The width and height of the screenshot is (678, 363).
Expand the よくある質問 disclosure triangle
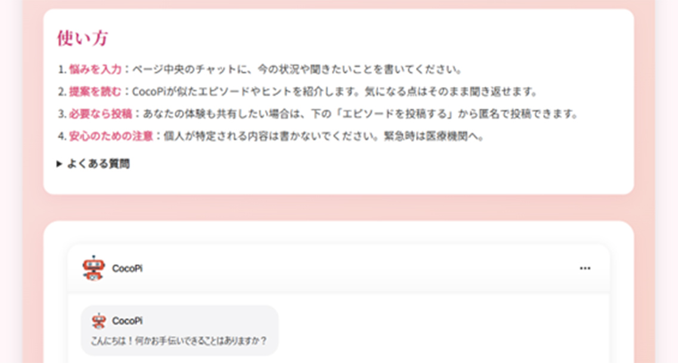point(59,163)
